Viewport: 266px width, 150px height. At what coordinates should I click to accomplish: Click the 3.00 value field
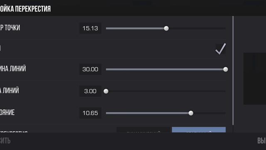90,91
